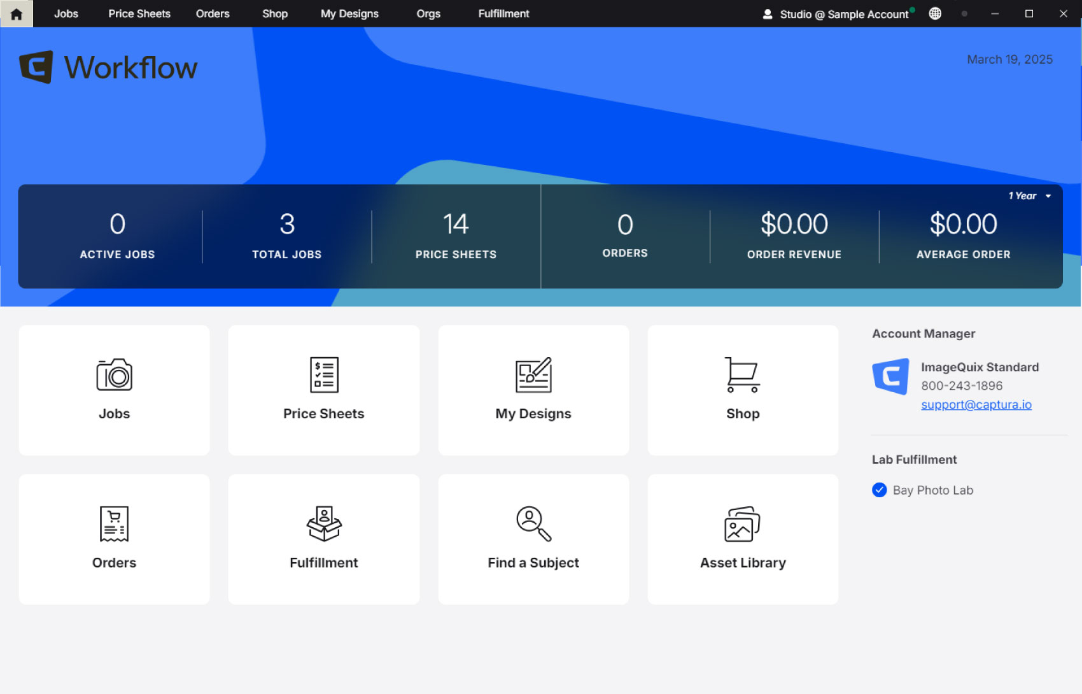The image size is (1082, 694).
Task: Click the support@captura.io email link
Action: [x=976, y=405]
